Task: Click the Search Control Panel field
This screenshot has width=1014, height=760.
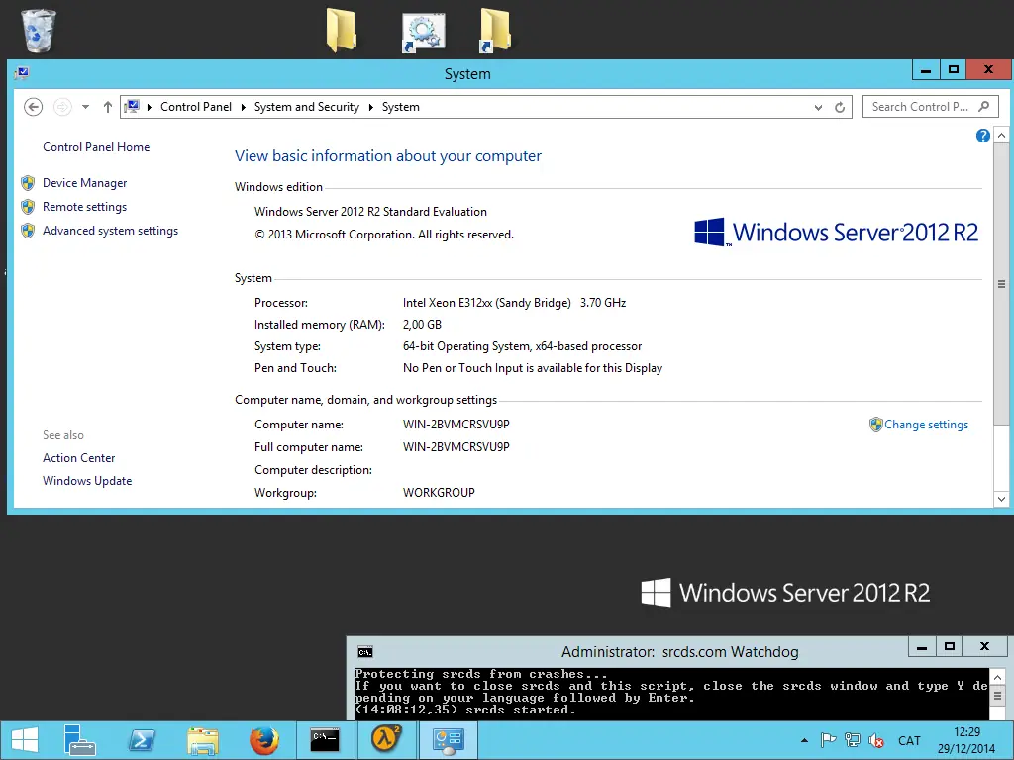Action: coord(931,107)
